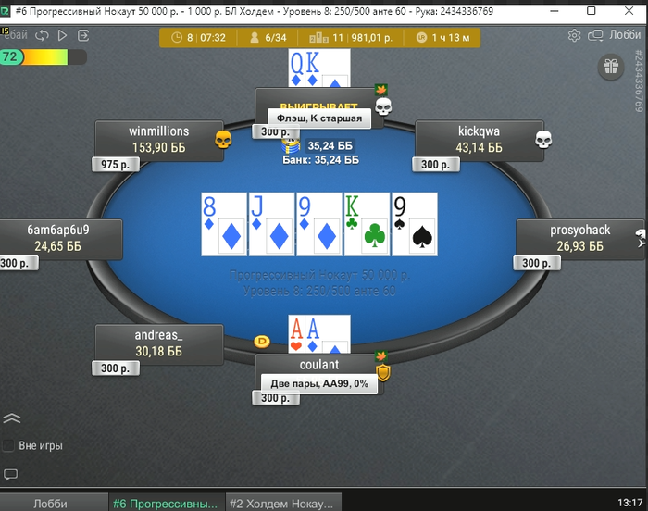Click the leave table exit icon
The image size is (648, 511).
83,35
